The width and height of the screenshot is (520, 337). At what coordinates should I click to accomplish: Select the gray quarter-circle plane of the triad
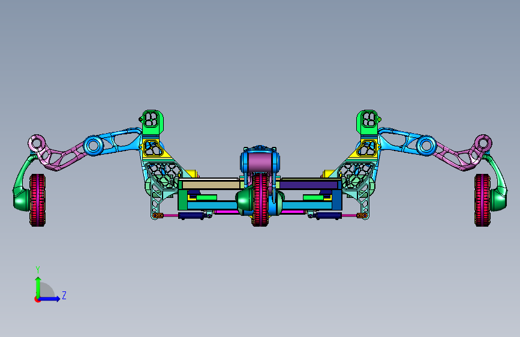point(46,291)
